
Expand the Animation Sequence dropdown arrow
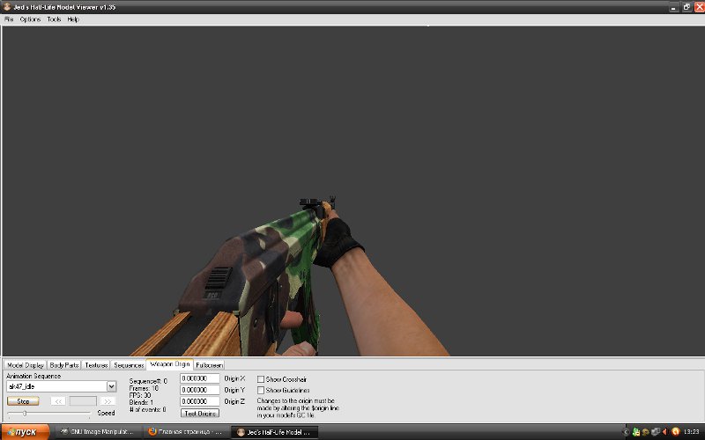111,386
